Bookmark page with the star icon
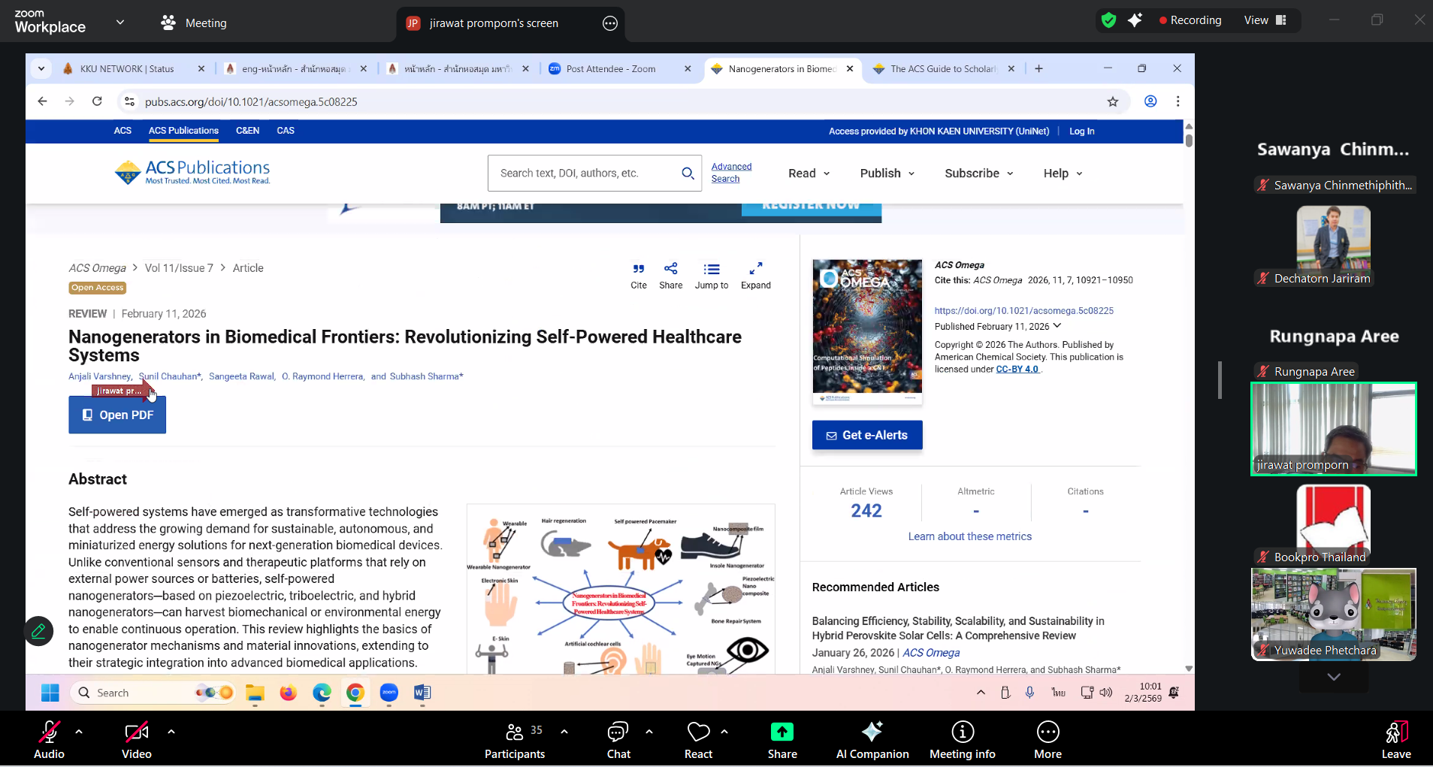The height and width of the screenshot is (767, 1433). click(x=1112, y=101)
